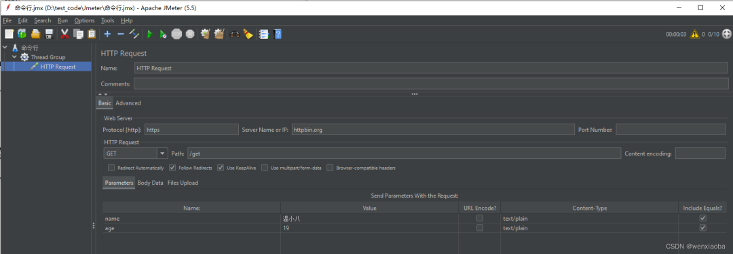Image resolution: width=733 pixels, height=254 pixels.
Task: Select the HTTP Request tree node
Action: click(58, 67)
